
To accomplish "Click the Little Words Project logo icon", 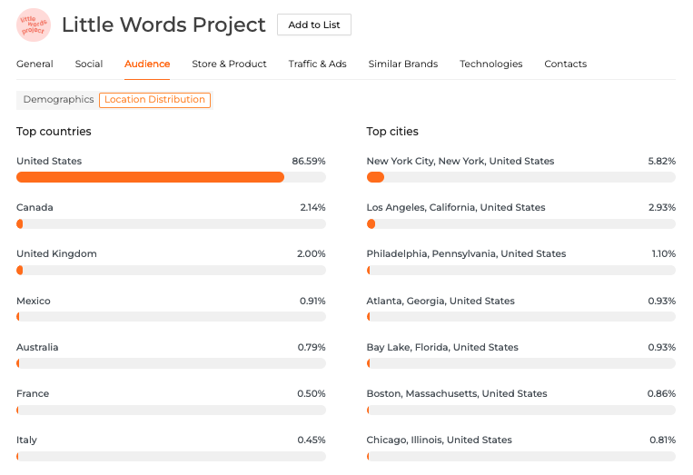I will pyautogui.click(x=34, y=25).
